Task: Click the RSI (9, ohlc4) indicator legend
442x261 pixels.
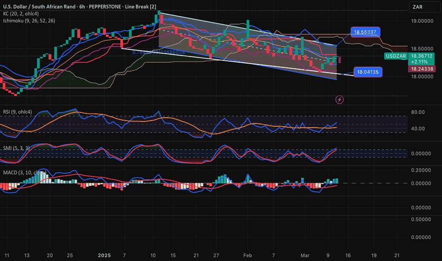Action: pos(18,112)
